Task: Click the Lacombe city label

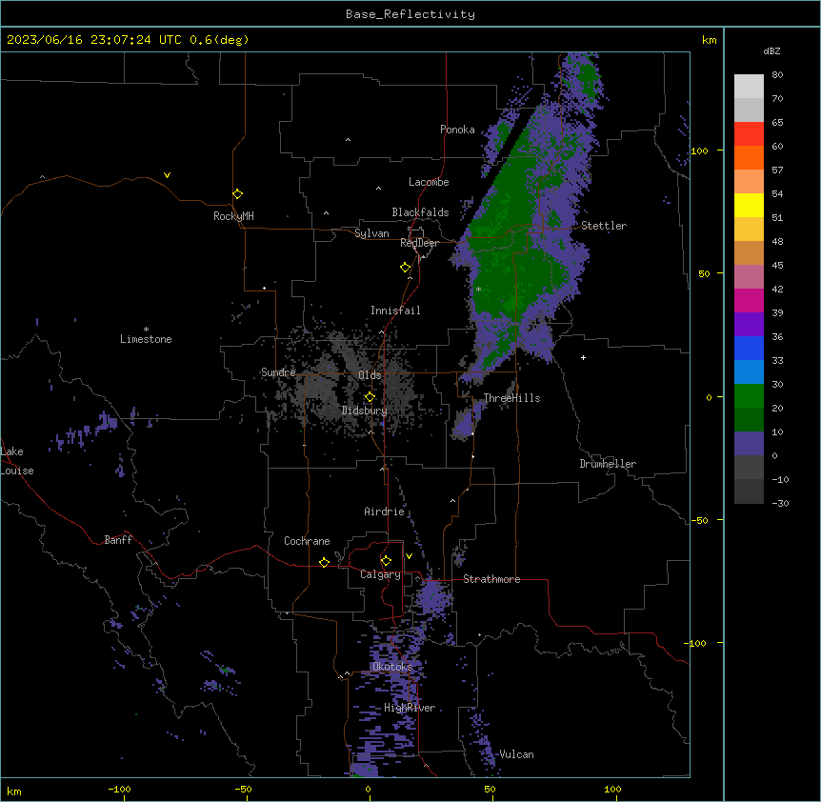Action: (x=429, y=182)
